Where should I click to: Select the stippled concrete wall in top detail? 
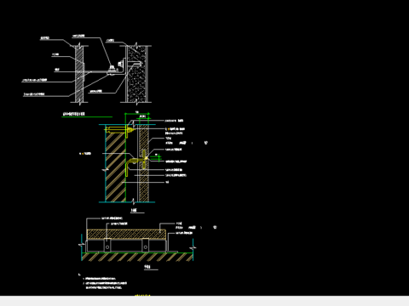tap(136, 74)
